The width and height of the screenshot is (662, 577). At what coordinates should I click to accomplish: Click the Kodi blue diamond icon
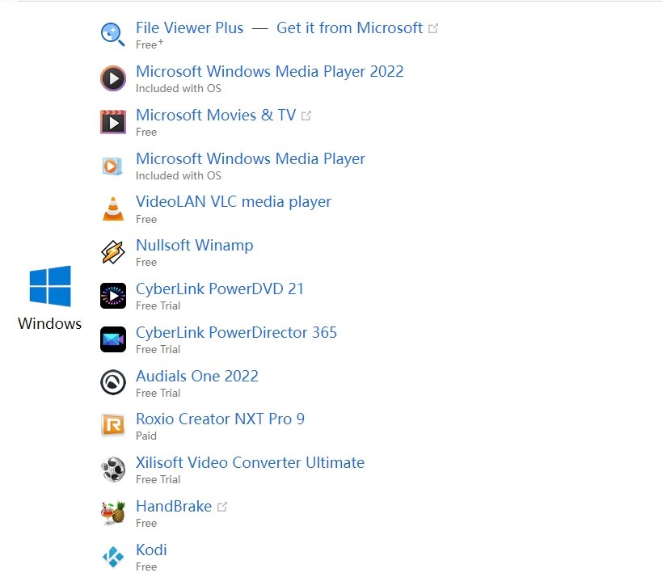coord(112,557)
